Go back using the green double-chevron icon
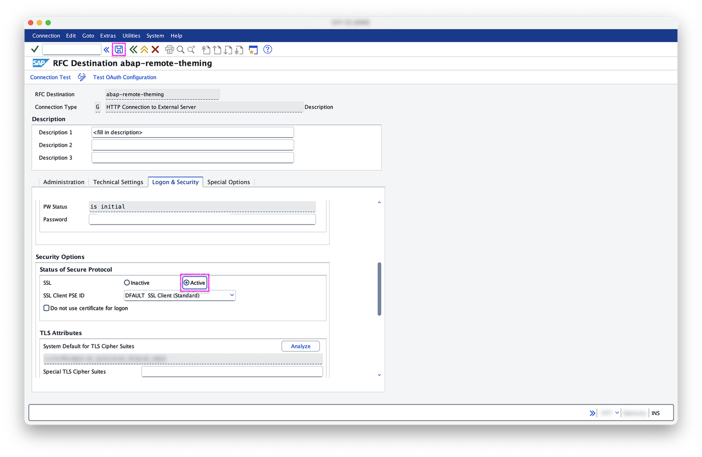Viewport: 702px width, 457px height. 133,49
